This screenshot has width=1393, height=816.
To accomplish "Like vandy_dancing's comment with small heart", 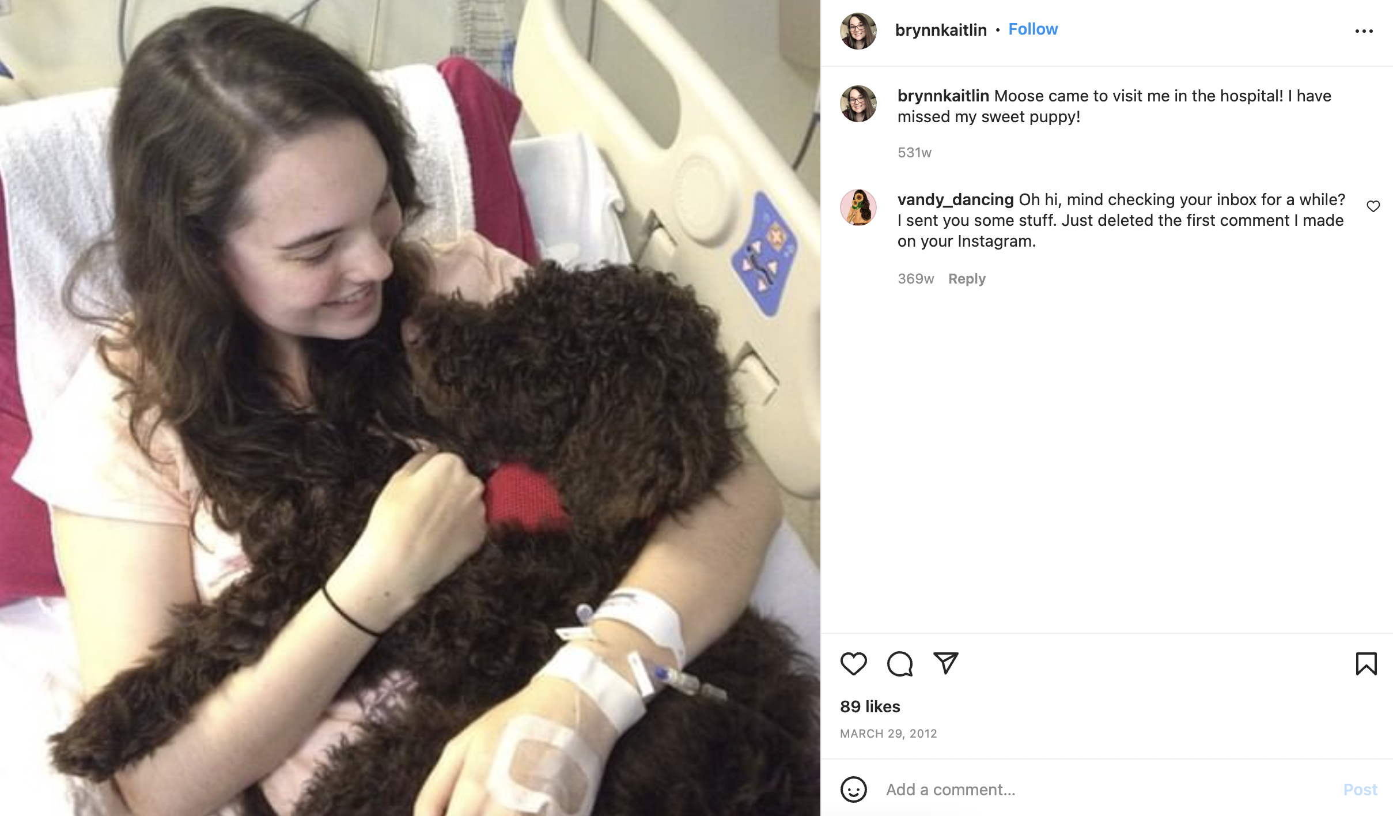I will tap(1373, 206).
